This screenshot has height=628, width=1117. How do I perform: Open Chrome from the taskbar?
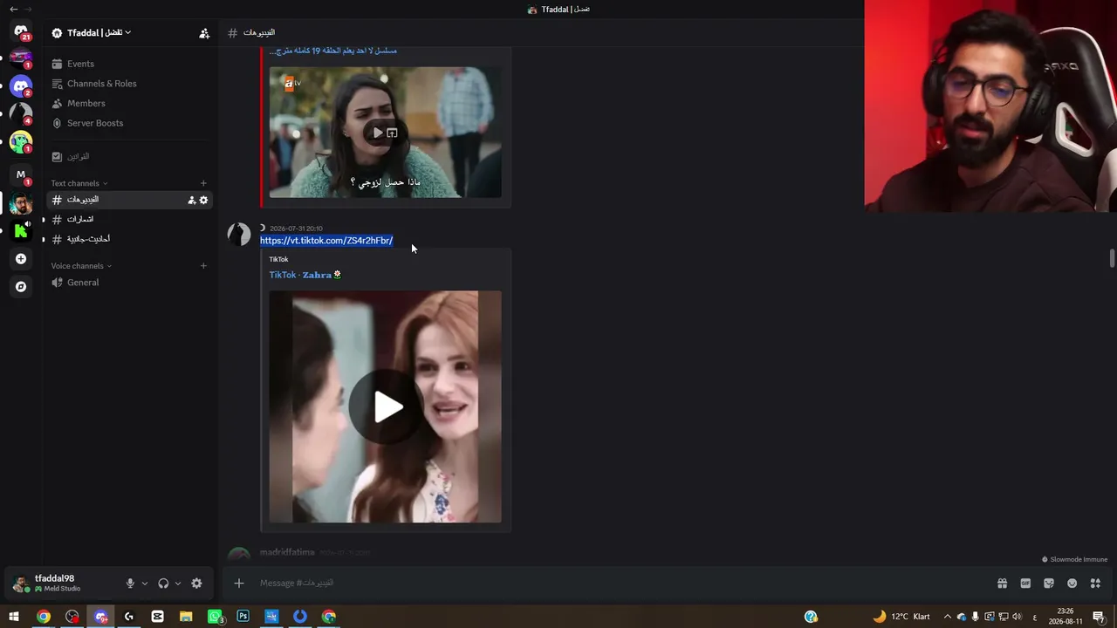(43, 617)
